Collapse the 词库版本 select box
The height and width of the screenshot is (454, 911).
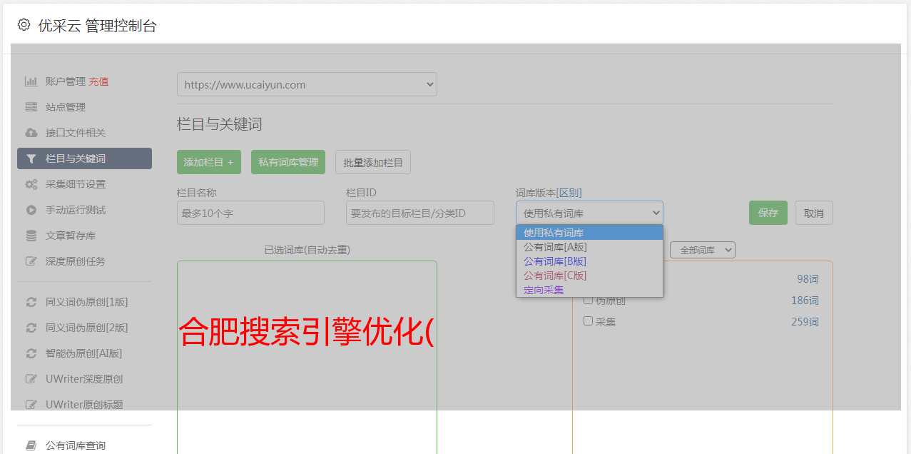pos(589,213)
